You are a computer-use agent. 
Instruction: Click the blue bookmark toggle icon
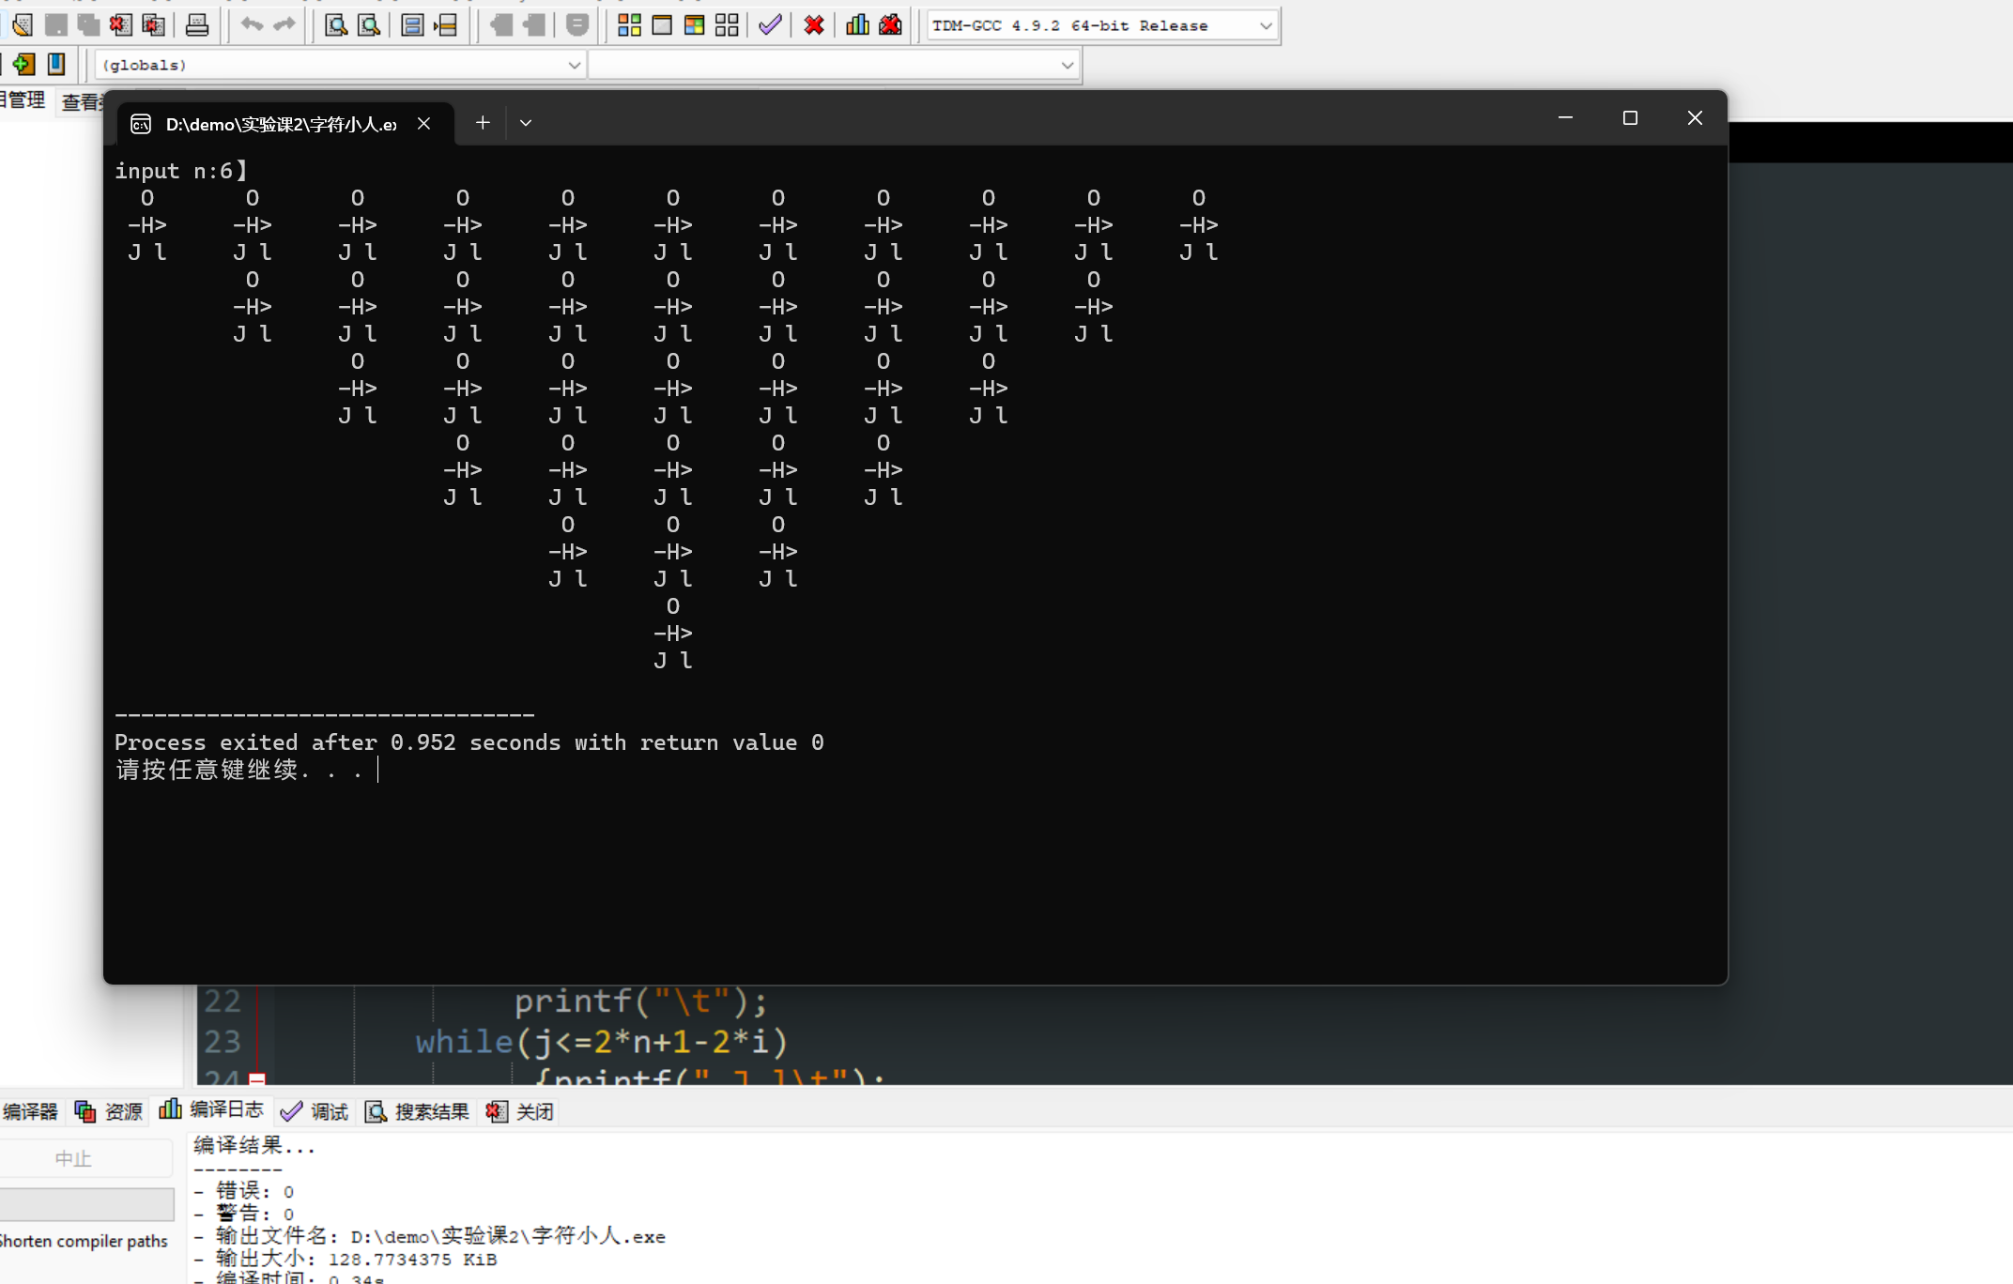(56, 64)
